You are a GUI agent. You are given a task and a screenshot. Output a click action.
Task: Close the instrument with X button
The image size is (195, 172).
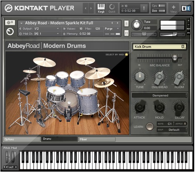[x=189, y=21]
